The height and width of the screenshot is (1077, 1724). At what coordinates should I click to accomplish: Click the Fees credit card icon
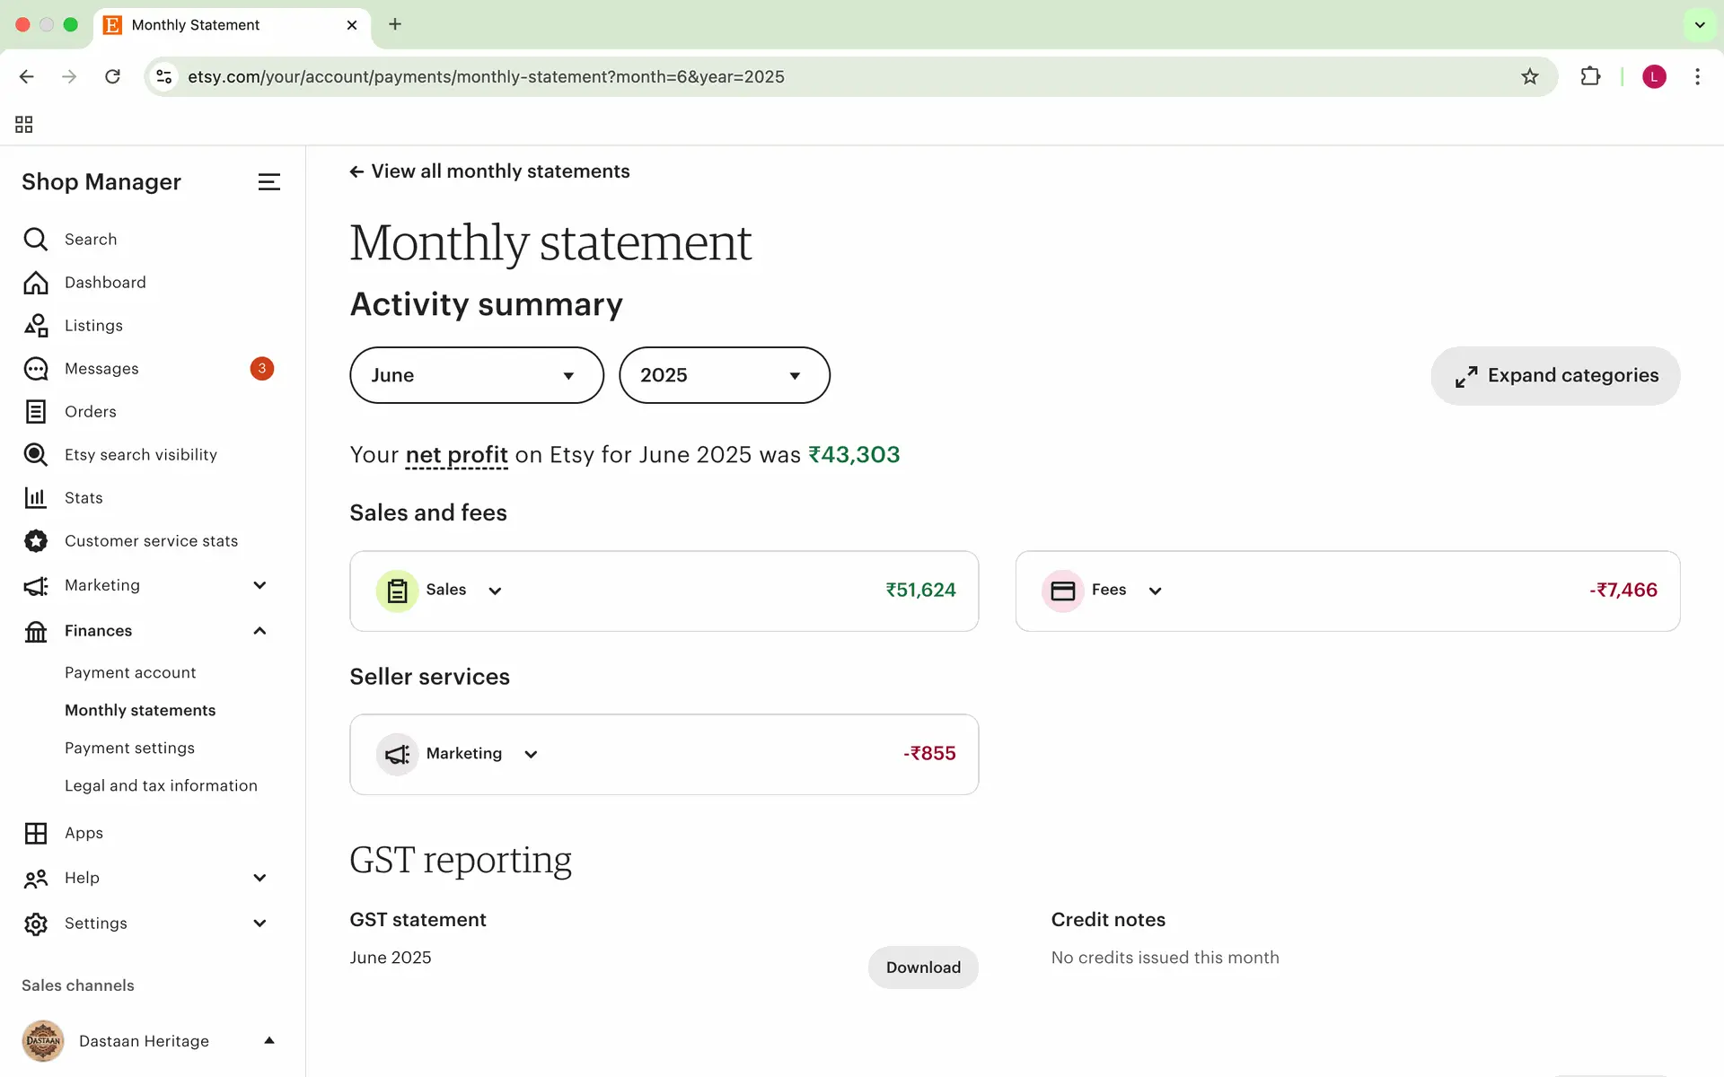(1062, 591)
